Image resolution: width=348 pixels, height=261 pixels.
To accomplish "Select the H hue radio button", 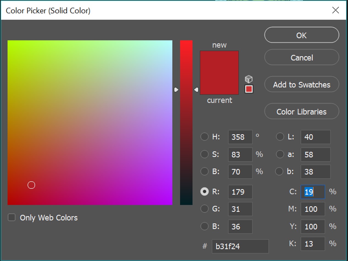I will [x=204, y=137].
